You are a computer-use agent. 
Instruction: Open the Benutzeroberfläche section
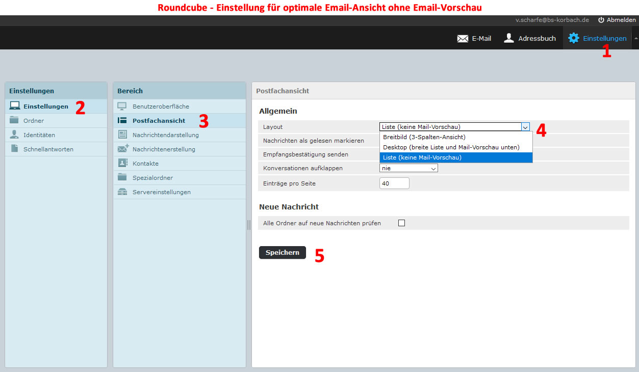click(180, 106)
